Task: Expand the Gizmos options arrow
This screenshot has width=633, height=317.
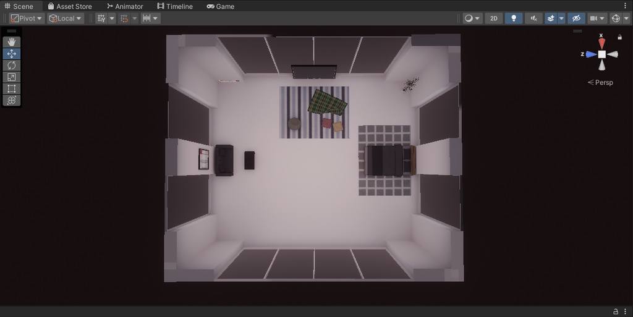Action: click(x=626, y=18)
